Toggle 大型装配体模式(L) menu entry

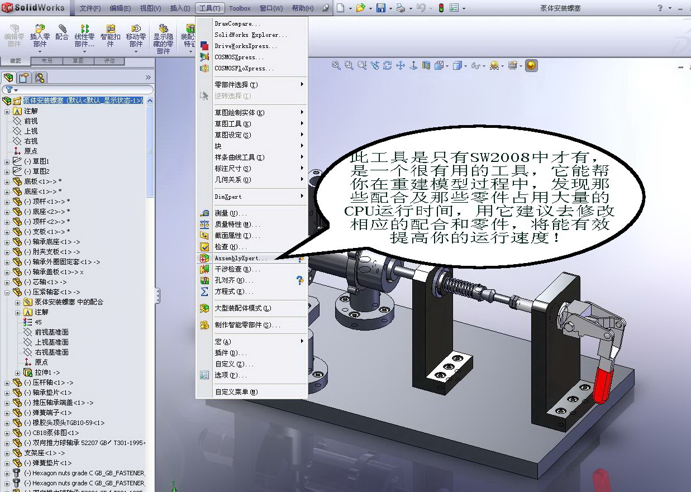[251, 308]
